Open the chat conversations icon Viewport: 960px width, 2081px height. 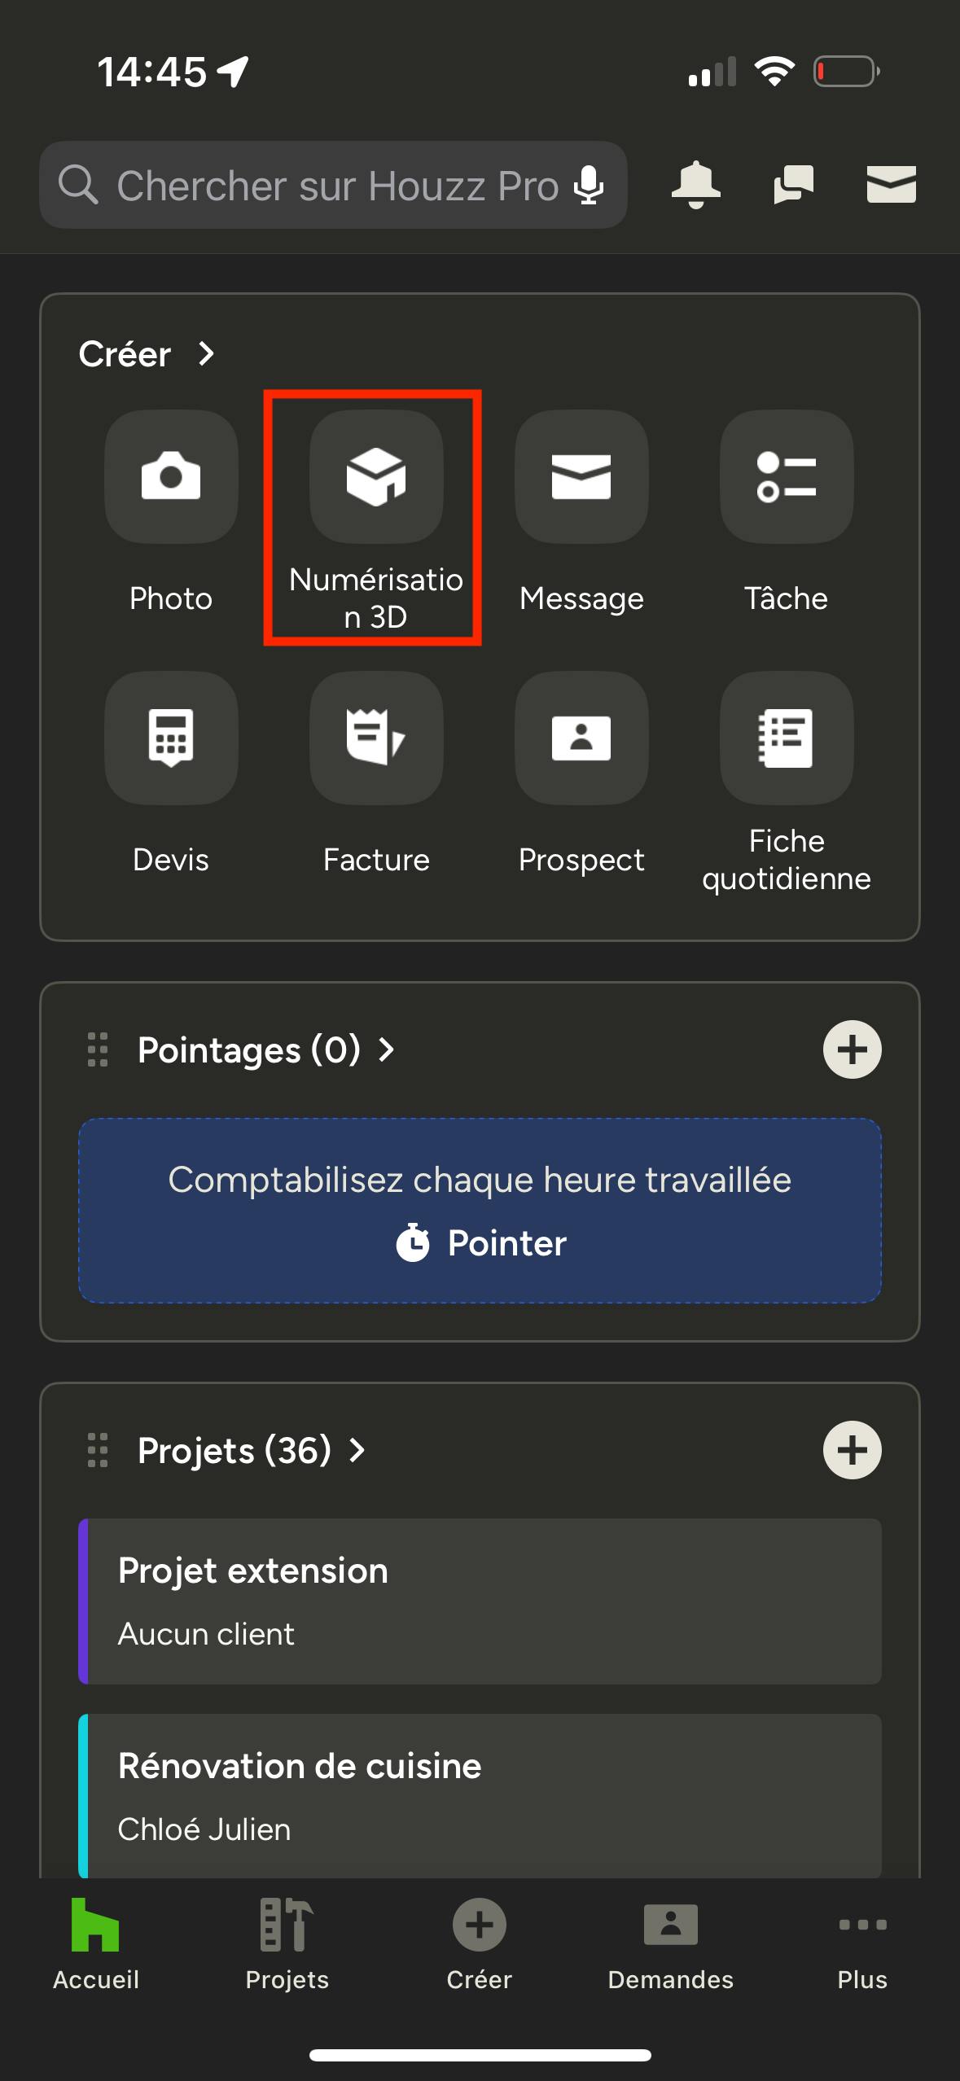pyautogui.click(x=793, y=185)
